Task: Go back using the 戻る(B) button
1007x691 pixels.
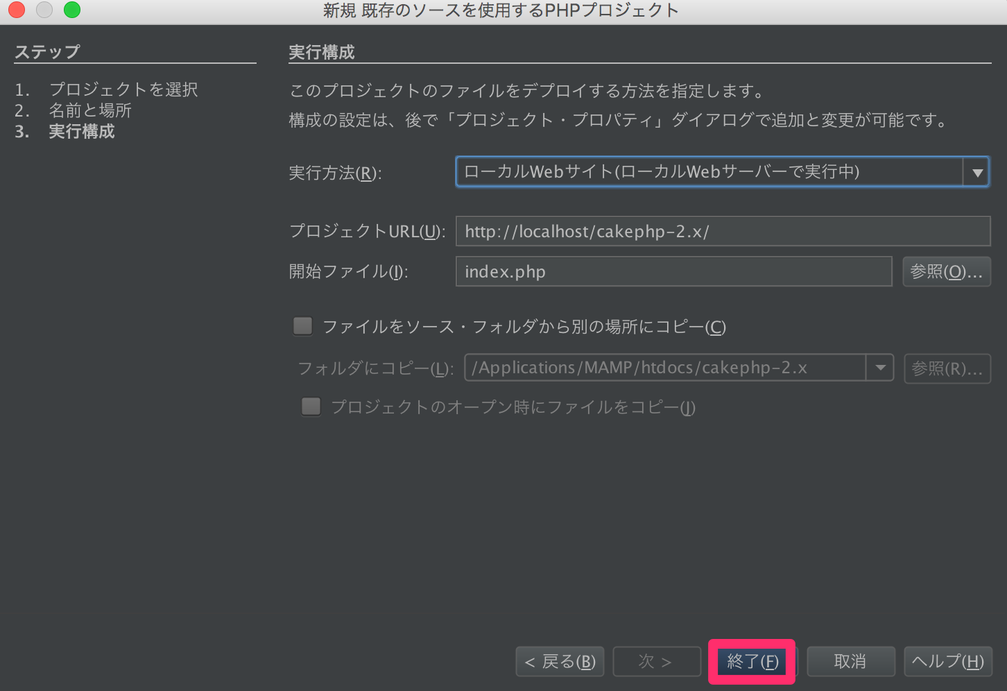Action: point(559,661)
